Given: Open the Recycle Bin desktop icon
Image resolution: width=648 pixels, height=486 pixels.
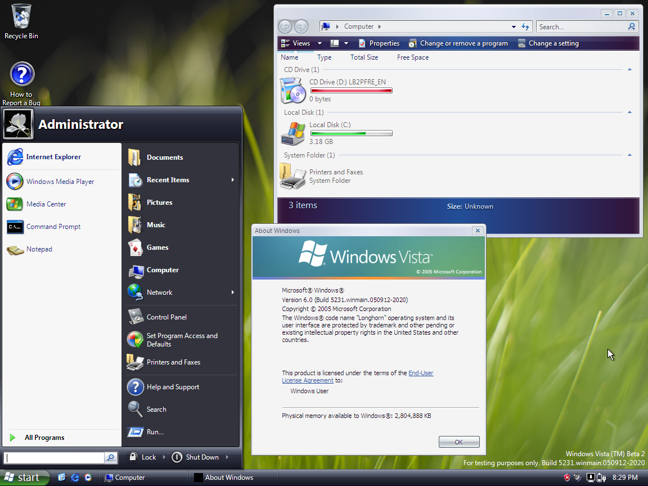Looking at the screenshot, I should 21,17.
